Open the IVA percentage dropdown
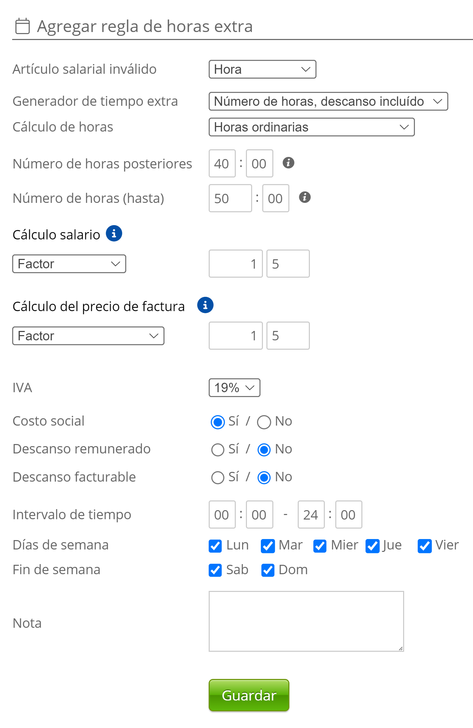 click(234, 388)
